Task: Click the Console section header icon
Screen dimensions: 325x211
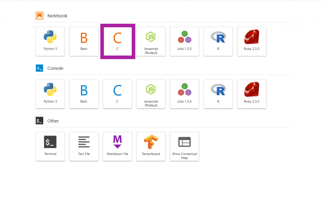Action: (39, 68)
